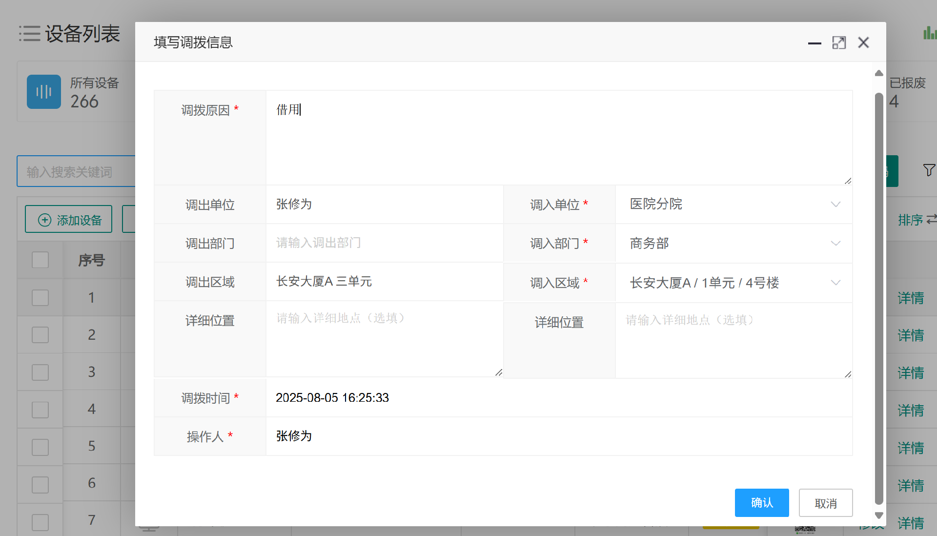
Task: Click the hamburger list icon beside 设备列表
Action: coord(29,34)
